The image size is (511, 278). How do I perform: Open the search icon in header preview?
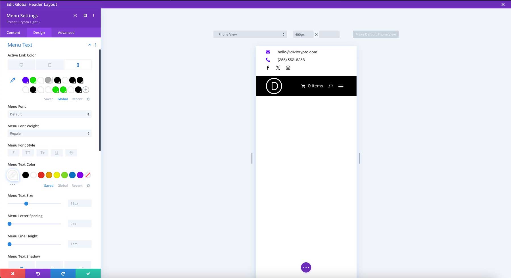coord(330,86)
